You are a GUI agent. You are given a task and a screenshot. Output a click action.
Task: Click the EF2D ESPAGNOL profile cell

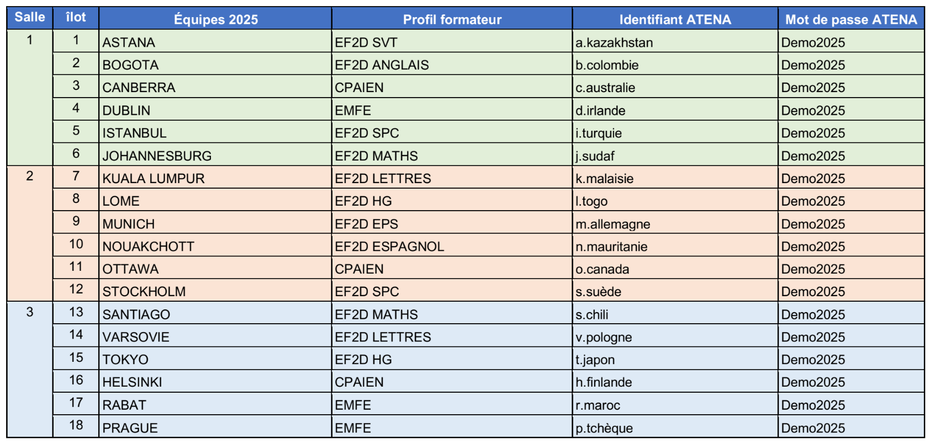click(x=452, y=245)
